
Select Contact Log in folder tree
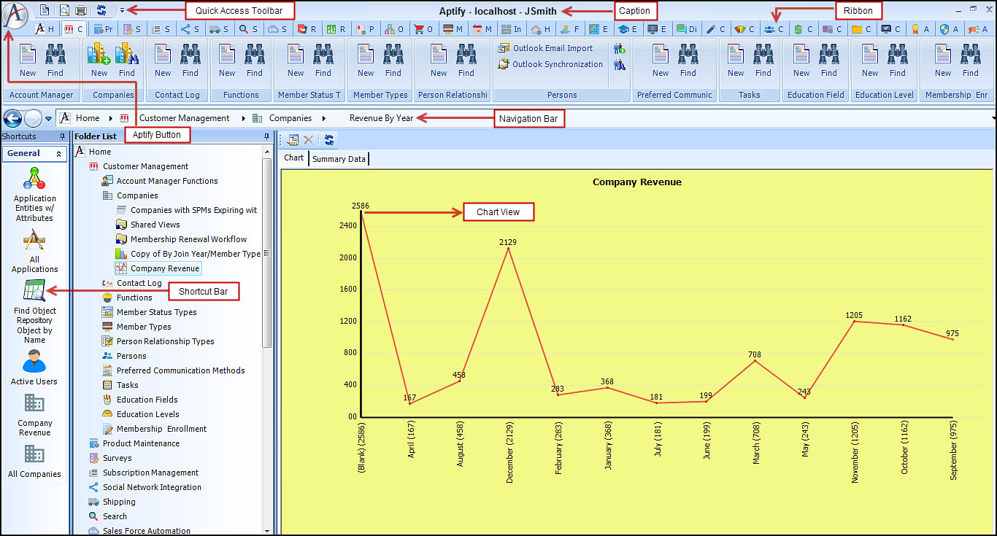point(139,283)
